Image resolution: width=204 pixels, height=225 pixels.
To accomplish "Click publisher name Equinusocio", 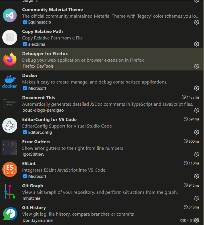I will tap(39, 22).
